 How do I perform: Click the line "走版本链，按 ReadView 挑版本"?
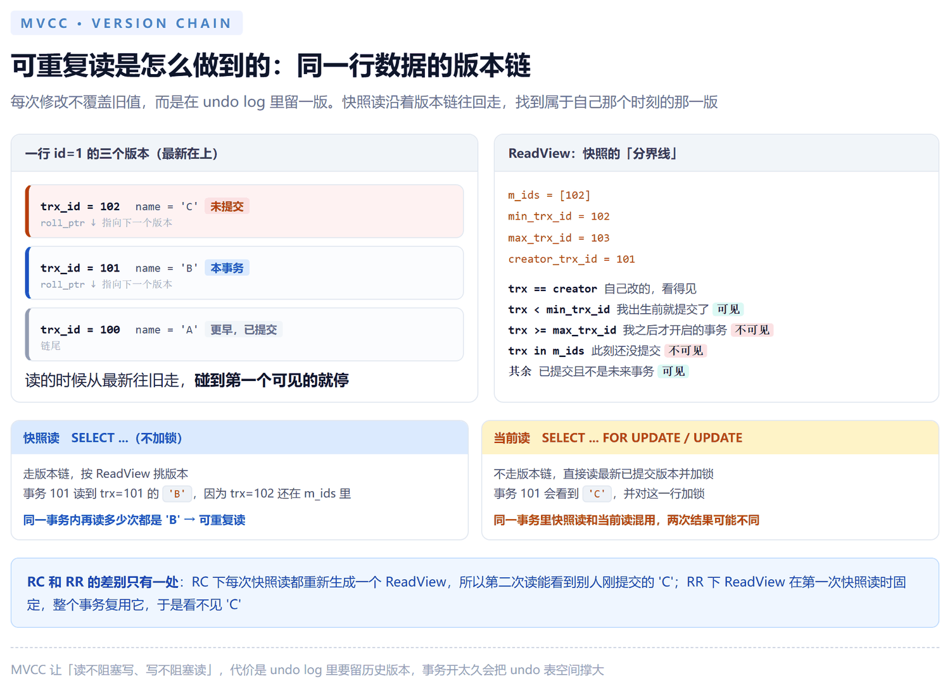pyautogui.click(x=106, y=473)
